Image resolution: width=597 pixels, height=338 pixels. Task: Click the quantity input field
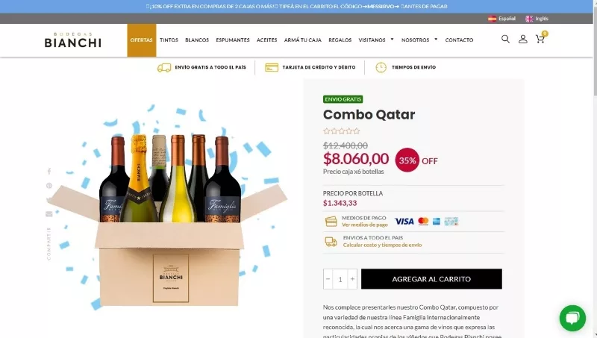coord(340,279)
